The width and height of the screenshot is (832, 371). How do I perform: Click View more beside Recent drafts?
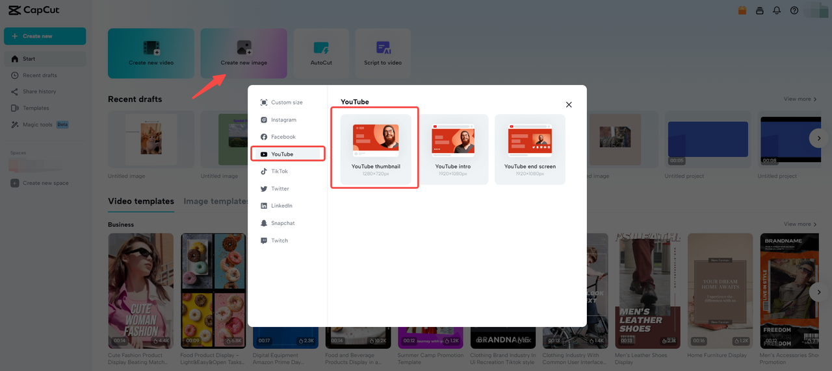click(x=800, y=99)
